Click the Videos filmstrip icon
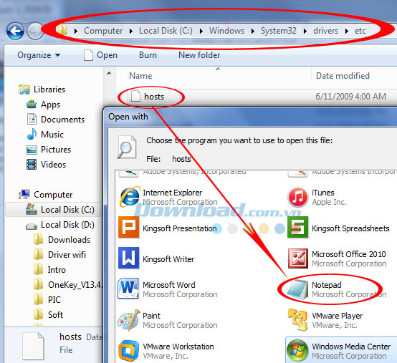Image resolution: width=397 pixels, height=363 pixels. point(32,165)
